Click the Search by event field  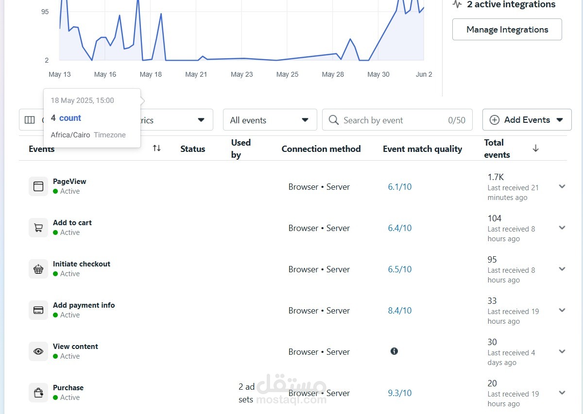pyautogui.click(x=394, y=120)
